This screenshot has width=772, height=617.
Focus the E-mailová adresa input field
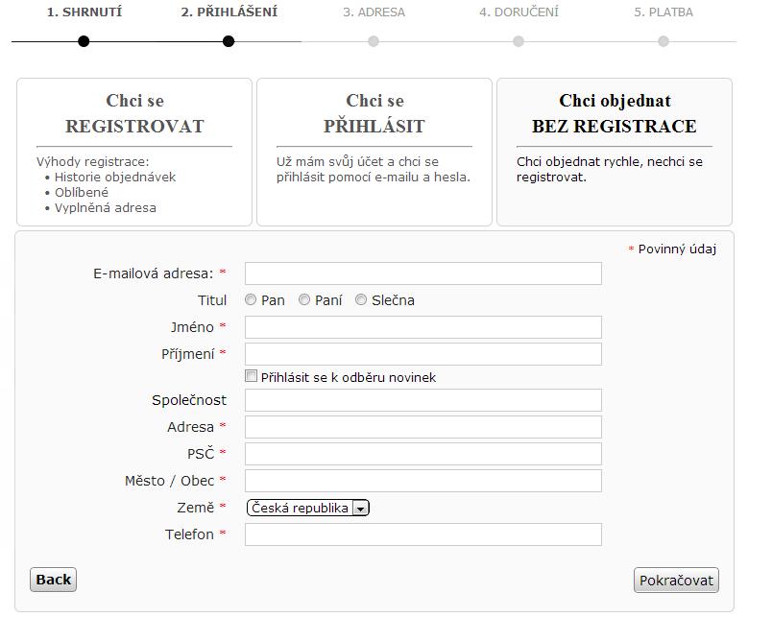pyautogui.click(x=423, y=273)
